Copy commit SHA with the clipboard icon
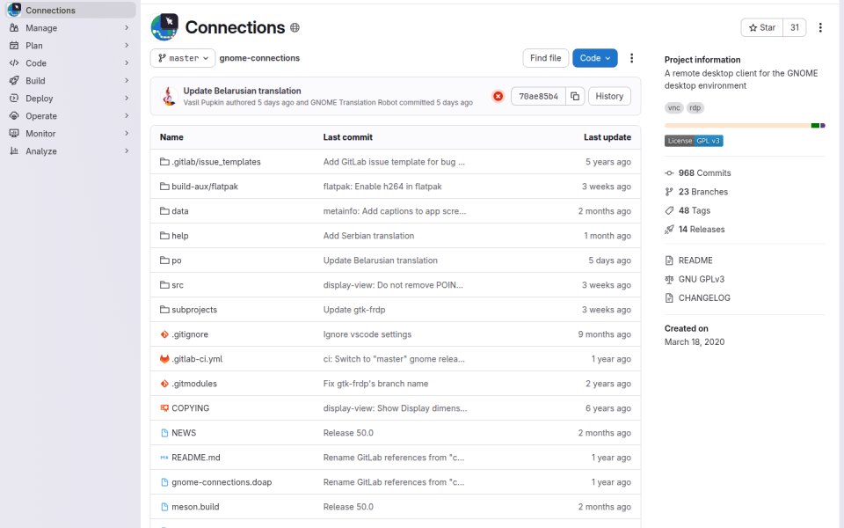The height and width of the screenshot is (528, 844). 575,96
